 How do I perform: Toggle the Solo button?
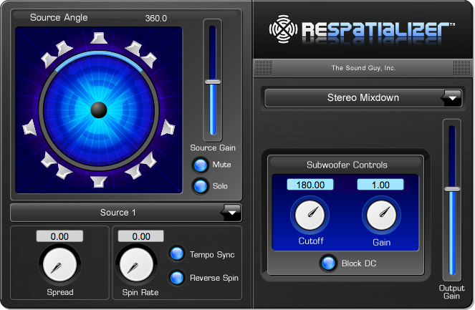pyautogui.click(x=200, y=186)
